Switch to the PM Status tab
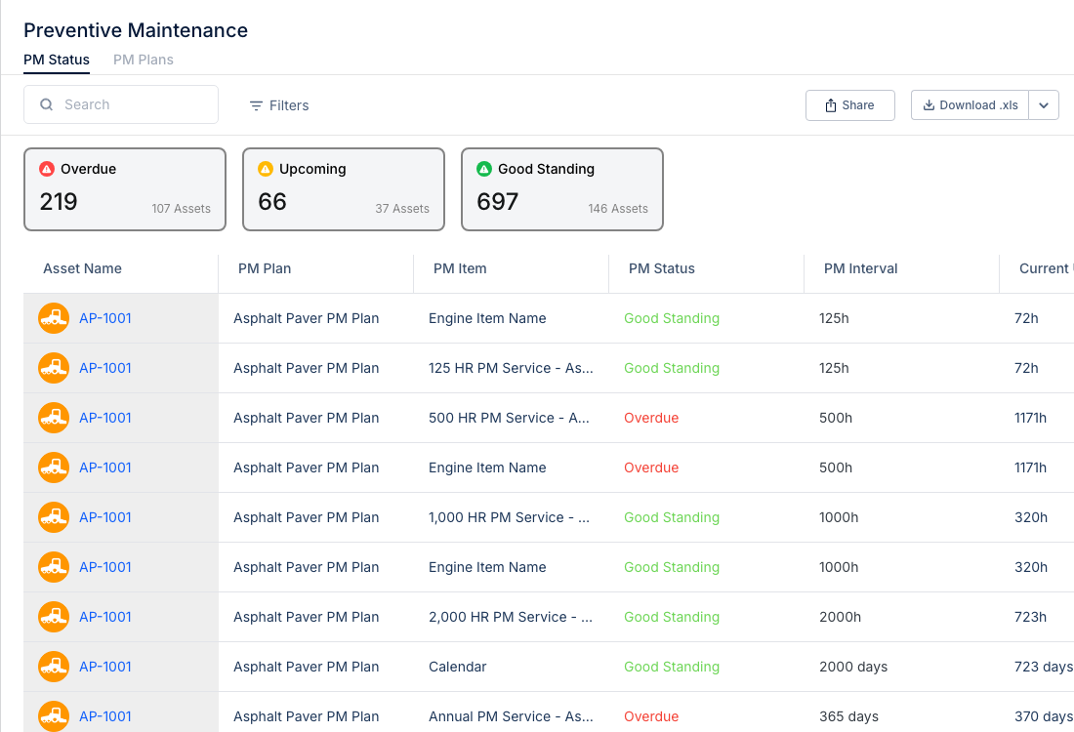This screenshot has width=1074, height=732. [x=57, y=60]
